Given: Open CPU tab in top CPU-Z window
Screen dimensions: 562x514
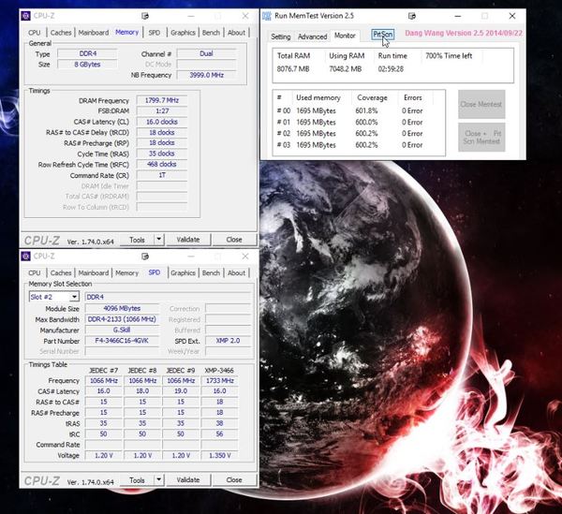Looking at the screenshot, I should [x=35, y=33].
